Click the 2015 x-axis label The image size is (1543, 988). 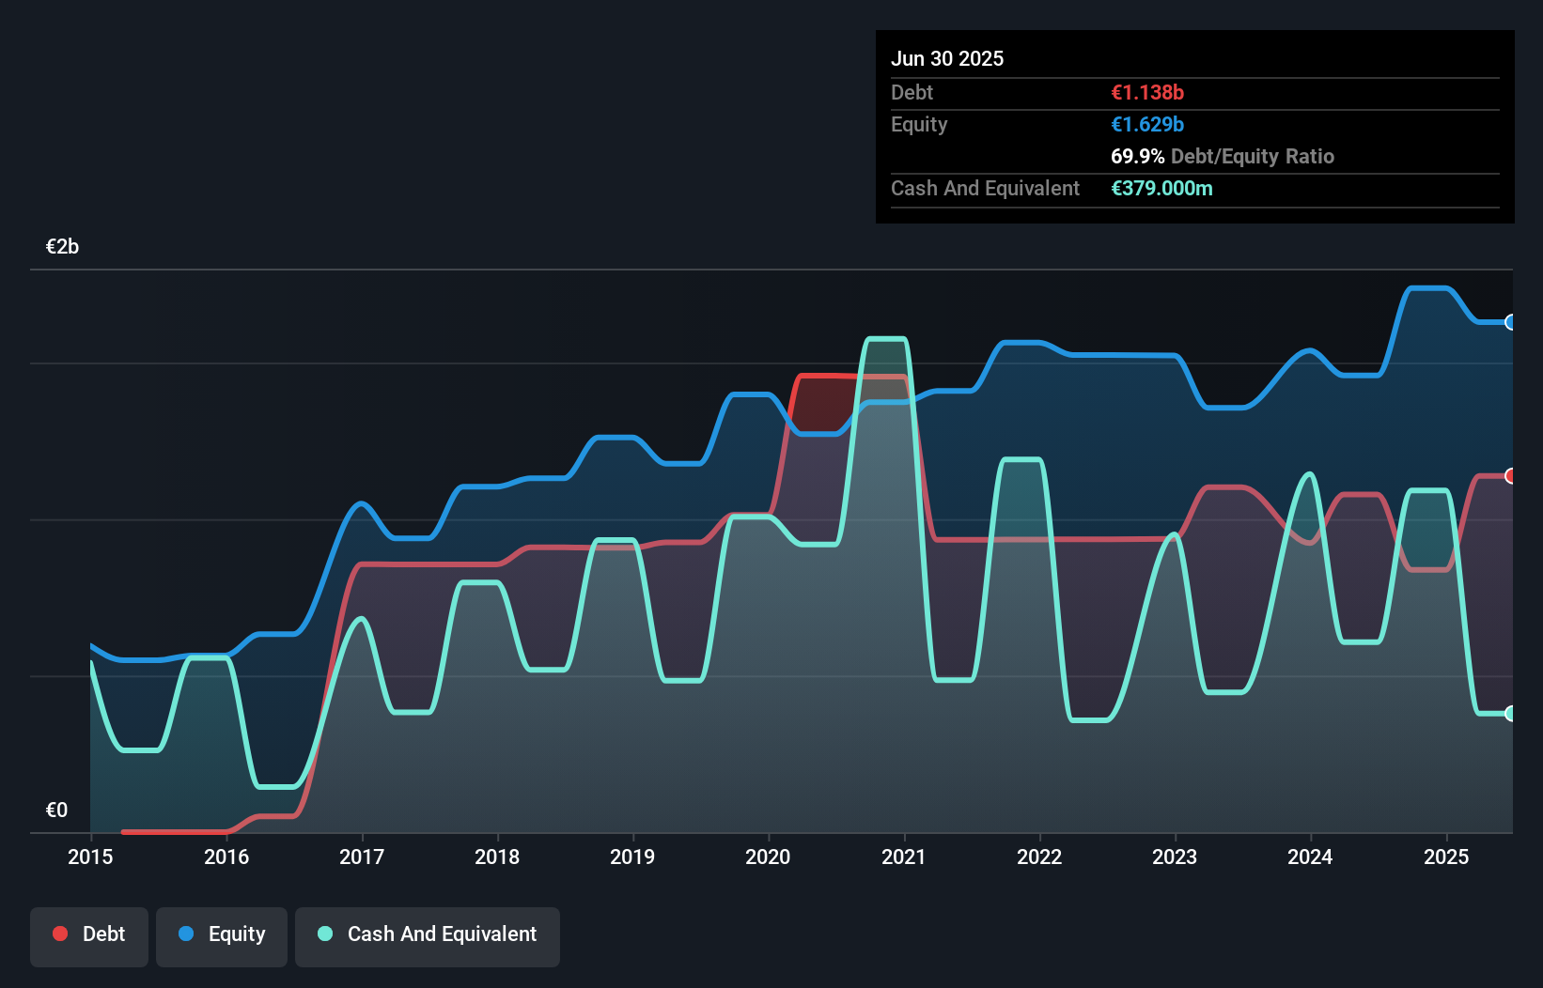tap(90, 857)
